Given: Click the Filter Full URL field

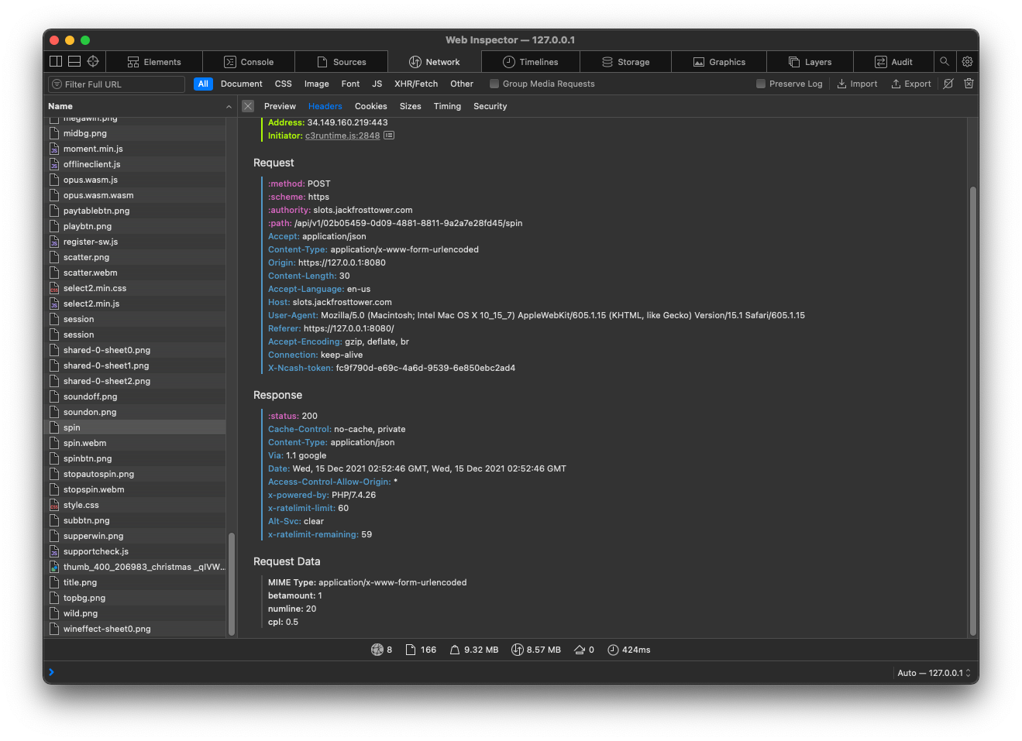Looking at the screenshot, I should [117, 84].
